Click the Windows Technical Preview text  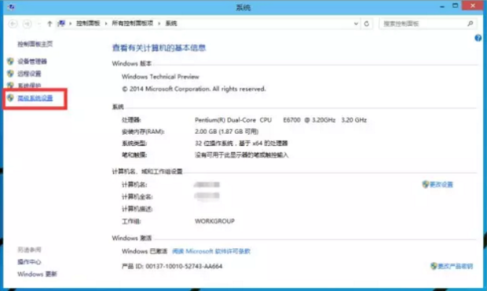pos(160,77)
